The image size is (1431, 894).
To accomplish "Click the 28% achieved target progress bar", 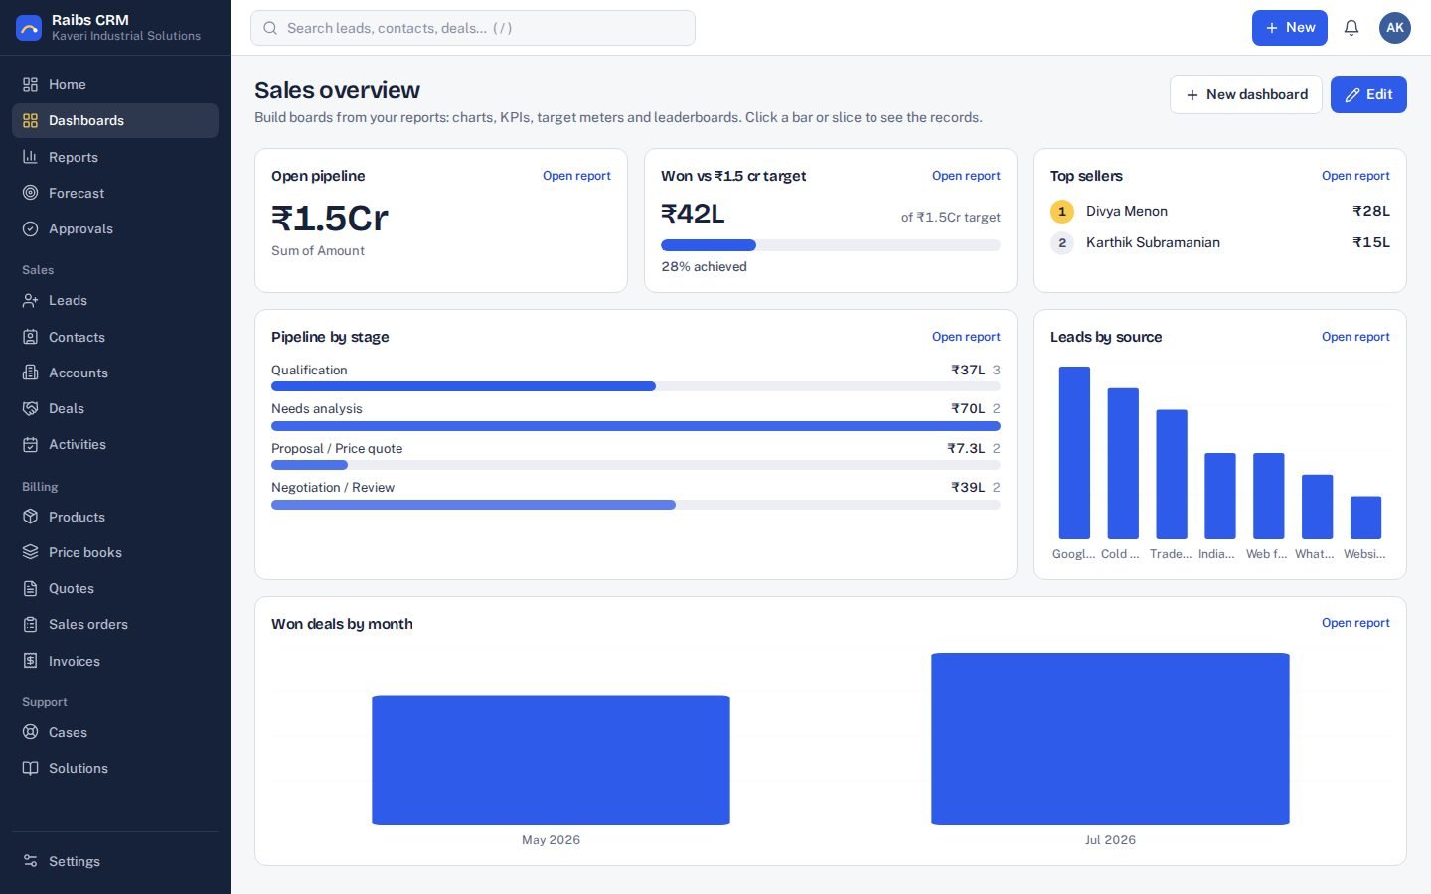I will coord(831,245).
